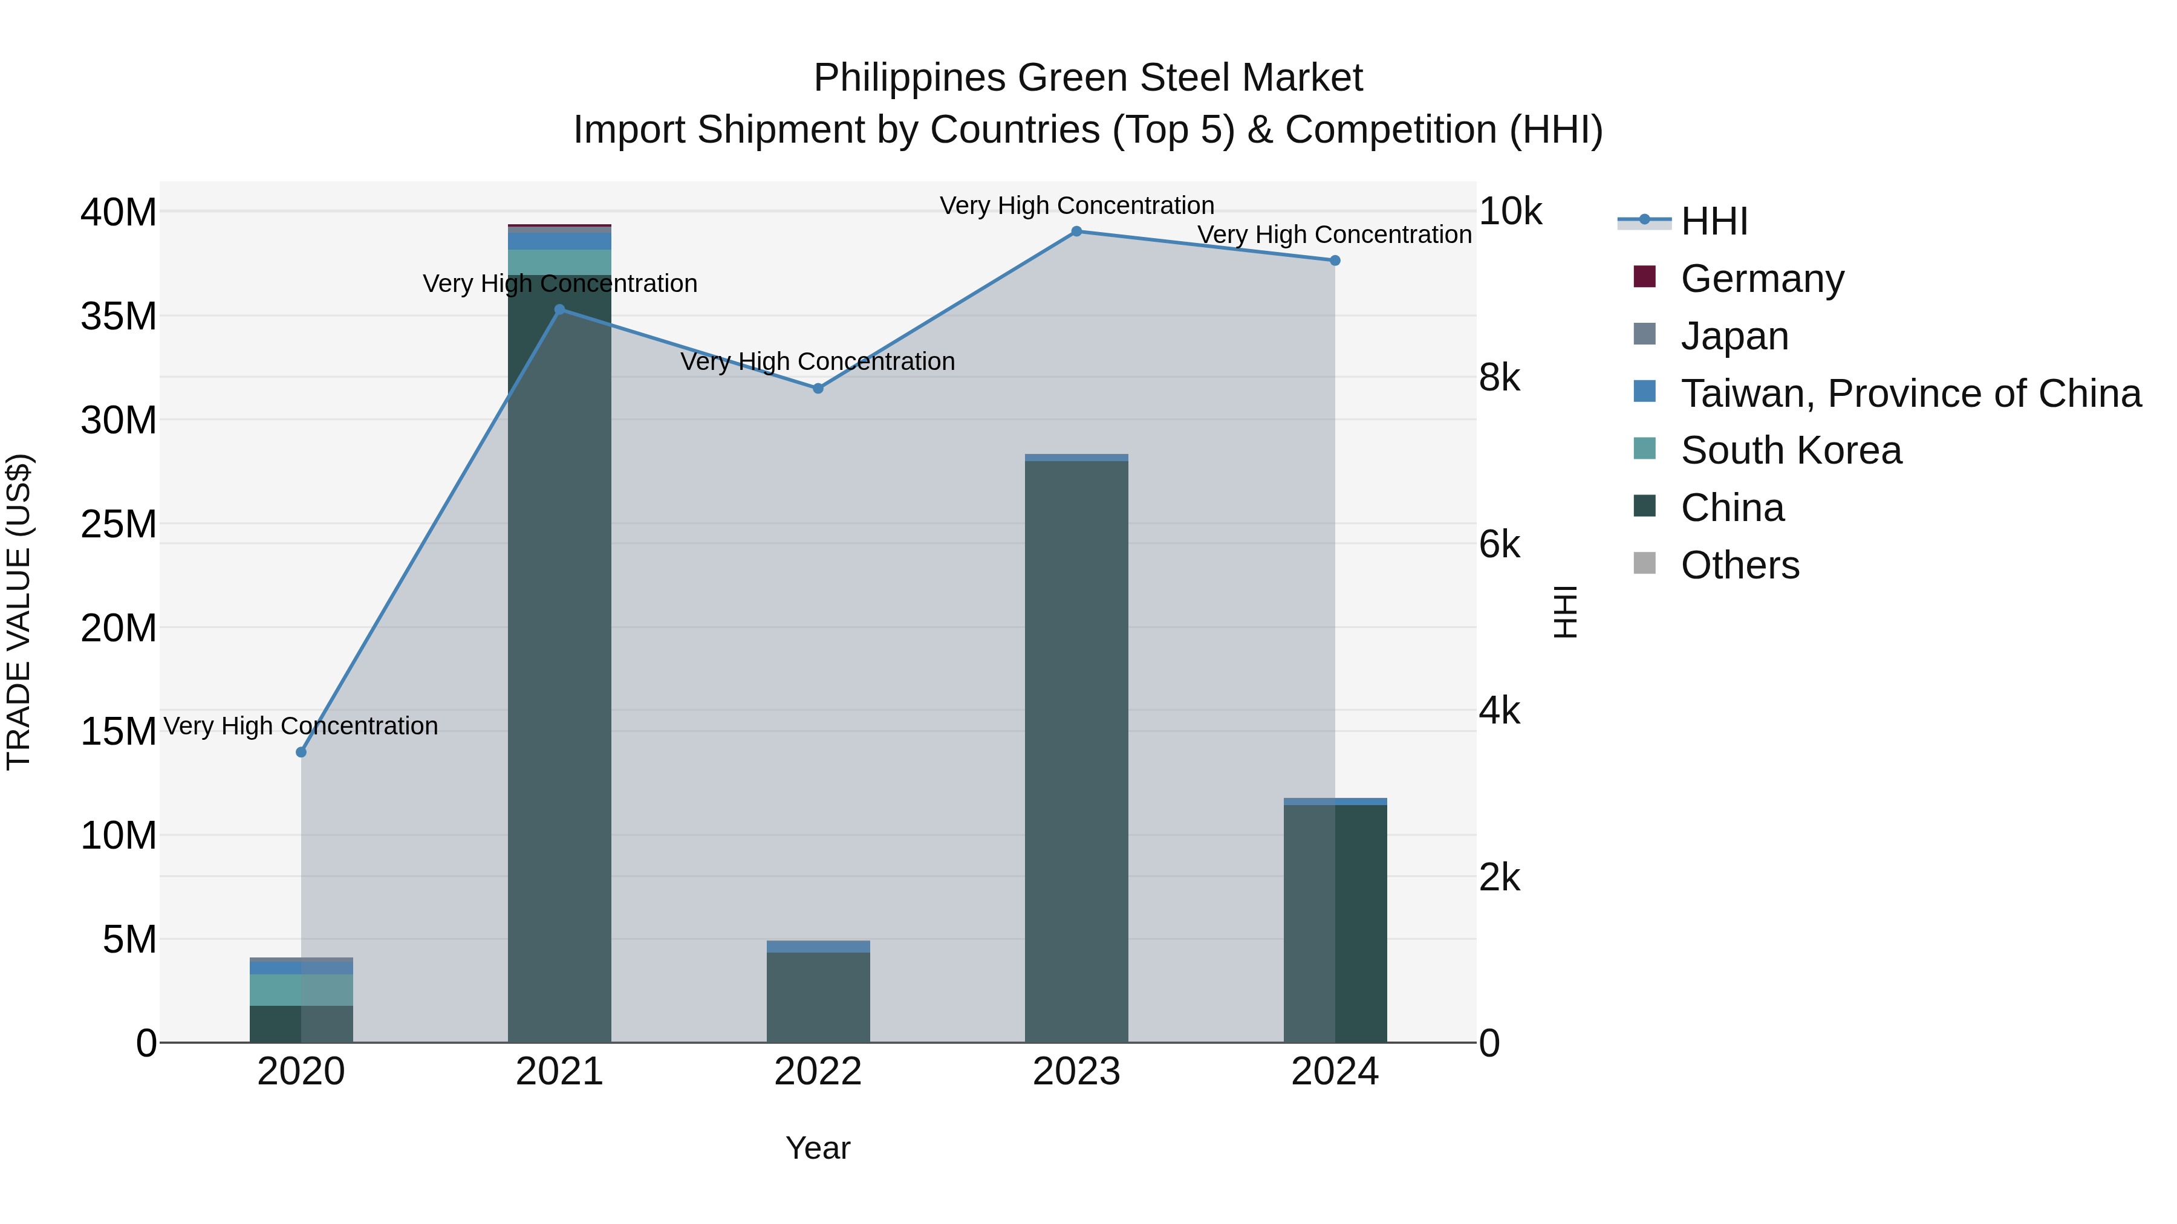This screenshot has width=2177, height=1224.
Task: Click the 2022 China bar segment
Action: coord(818,997)
